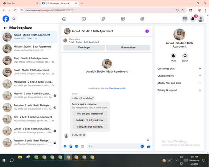209x167 pixels.
Task: Open File Explorer from the taskbar
Action: pos(20,157)
